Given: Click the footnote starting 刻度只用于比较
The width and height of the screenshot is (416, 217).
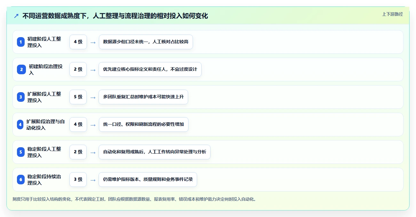Looking at the screenshot, I should pos(134,199).
